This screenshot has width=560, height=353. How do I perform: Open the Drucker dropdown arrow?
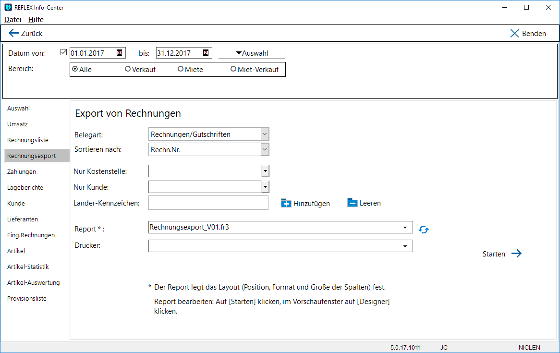click(x=405, y=246)
